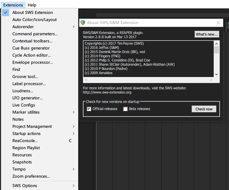Open Label processor...
Screen dimensions: 229x190
point(40,84)
